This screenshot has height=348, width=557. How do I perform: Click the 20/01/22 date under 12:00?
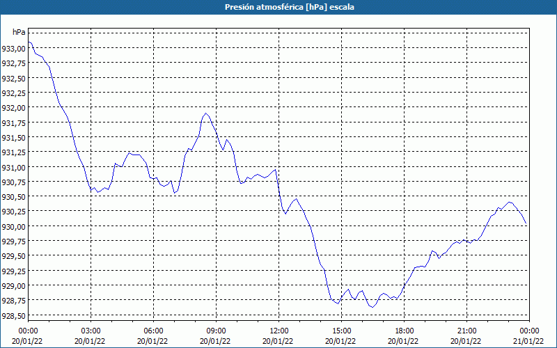click(x=279, y=341)
